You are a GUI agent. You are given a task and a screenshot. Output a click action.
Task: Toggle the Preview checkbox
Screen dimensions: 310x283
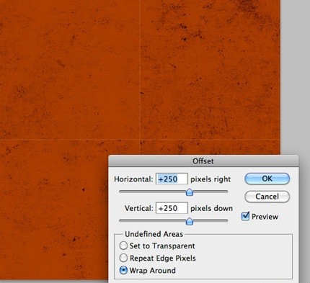pos(245,217)
